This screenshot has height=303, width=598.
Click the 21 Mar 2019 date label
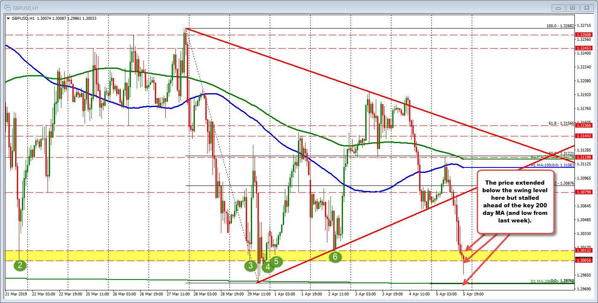(17, 294)
